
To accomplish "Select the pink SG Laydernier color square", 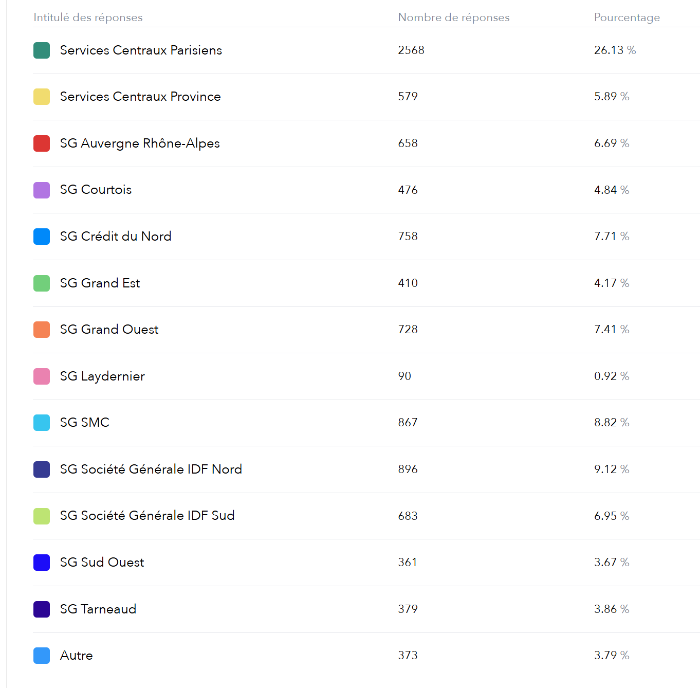I will click(x=42, y=376).
